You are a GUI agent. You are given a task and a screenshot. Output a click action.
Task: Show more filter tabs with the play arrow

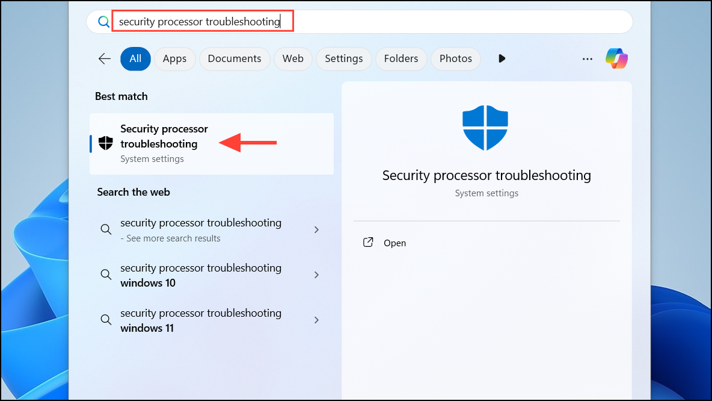click(x=502, y=58)
